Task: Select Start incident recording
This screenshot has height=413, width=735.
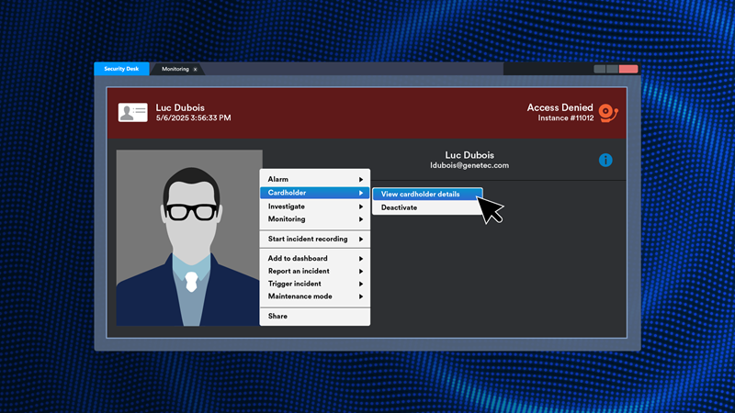Action: 308,240
